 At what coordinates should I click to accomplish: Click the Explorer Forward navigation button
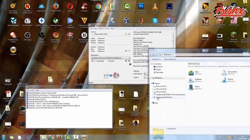pos(155,54)
